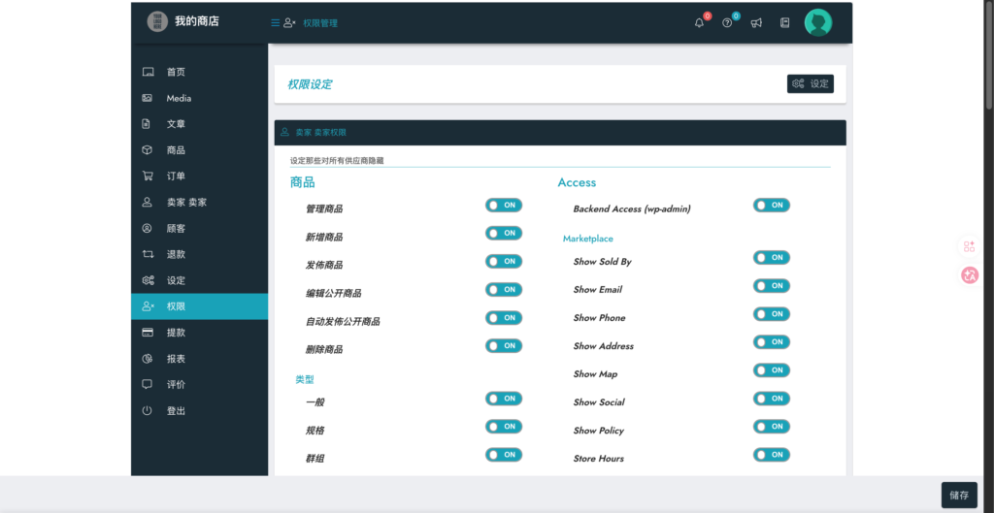Click the 权限 user icon in sidebar

(x=148, y=306)
